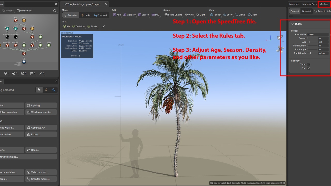This screenshot has width=331, height=186.
Task: Click the list icon showing 0
Action: [x=32, y=73]
